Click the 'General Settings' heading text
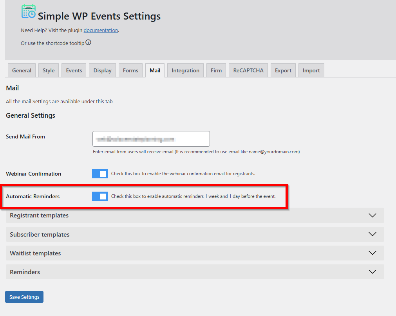The image size is (396, 316). tap(31, 115)
